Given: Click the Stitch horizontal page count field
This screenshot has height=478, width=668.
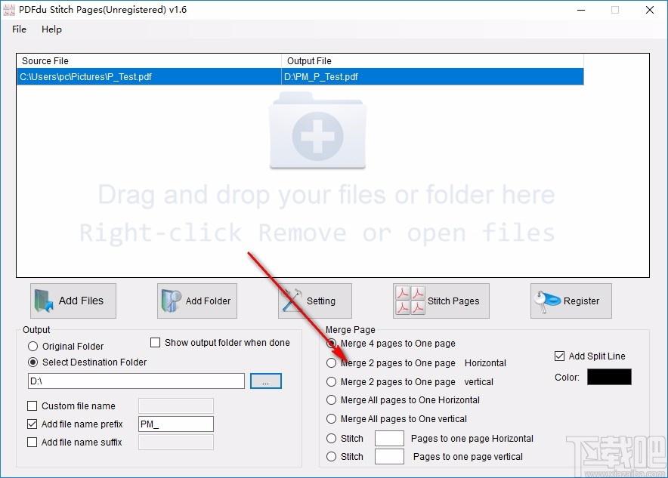Looking at the screenshot, I should pyautogui.click(x=389, y=439).
